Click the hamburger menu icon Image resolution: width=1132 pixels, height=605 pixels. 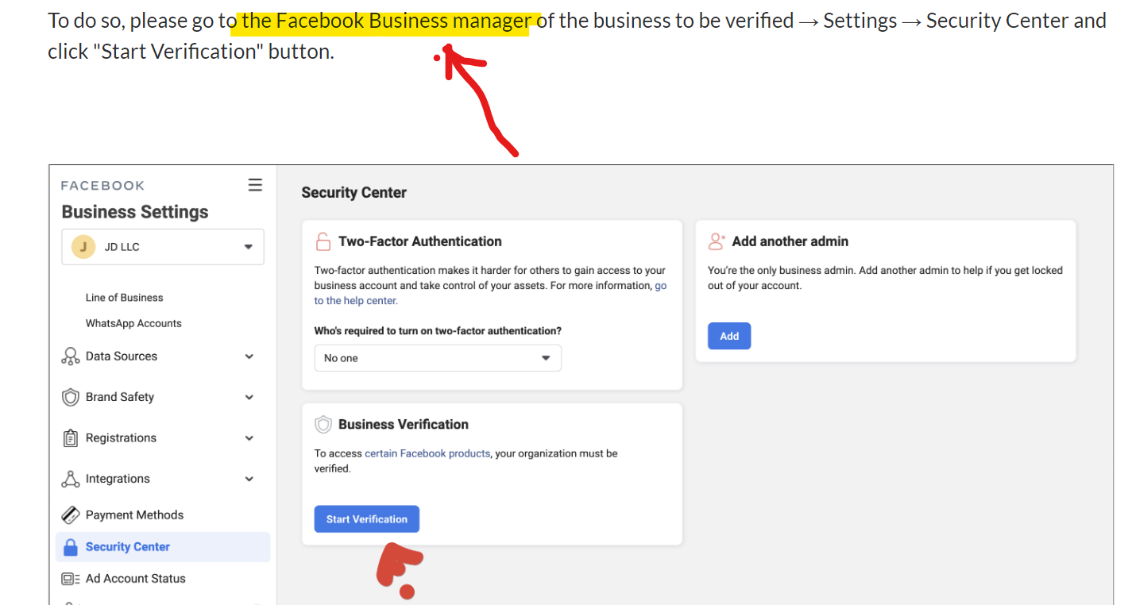(255, 185)
